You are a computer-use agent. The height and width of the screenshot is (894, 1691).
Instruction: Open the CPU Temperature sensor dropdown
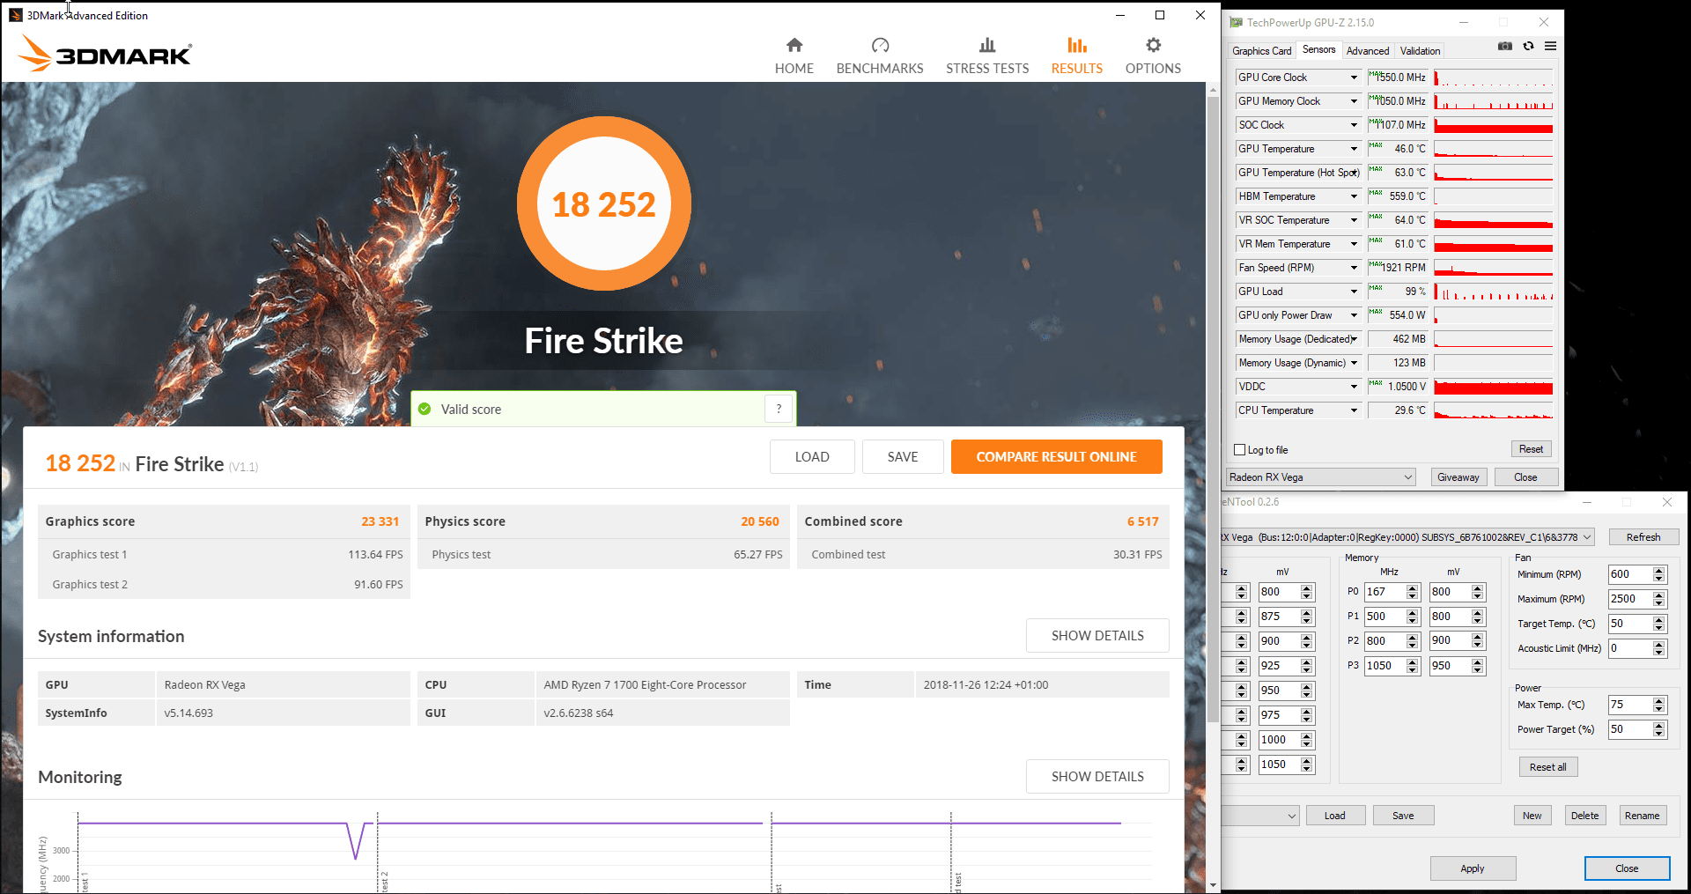click(x=1354, y=410)
